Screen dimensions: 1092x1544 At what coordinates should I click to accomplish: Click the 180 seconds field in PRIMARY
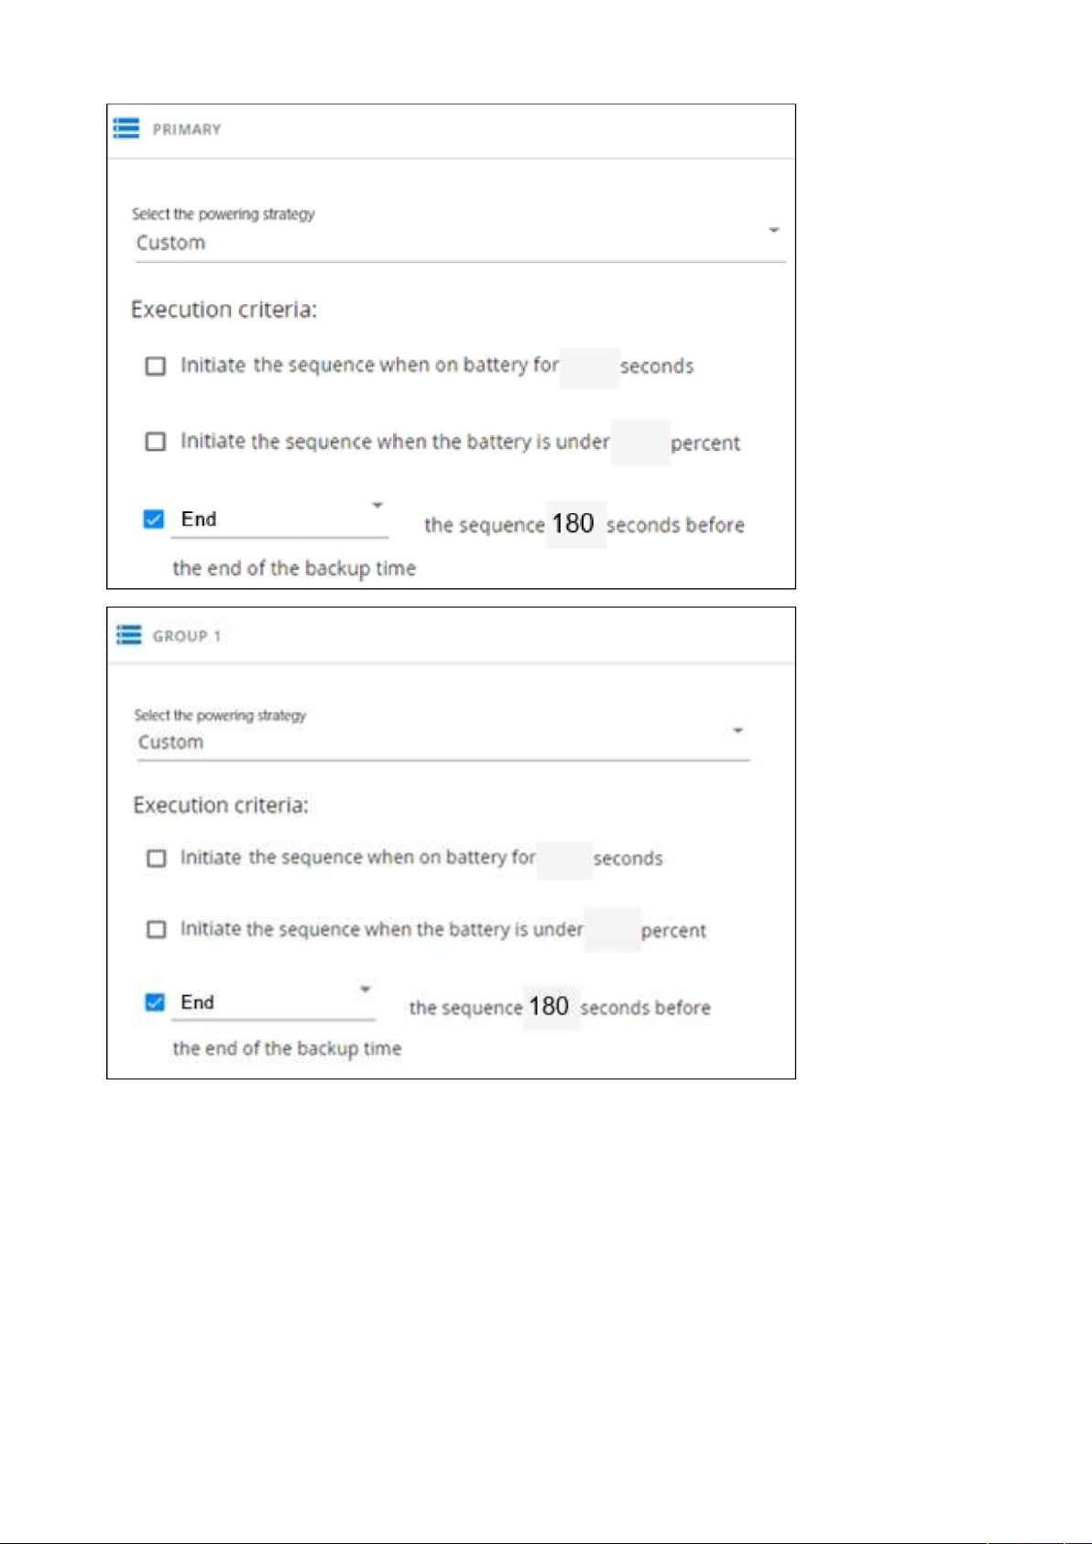click(576, 524)
